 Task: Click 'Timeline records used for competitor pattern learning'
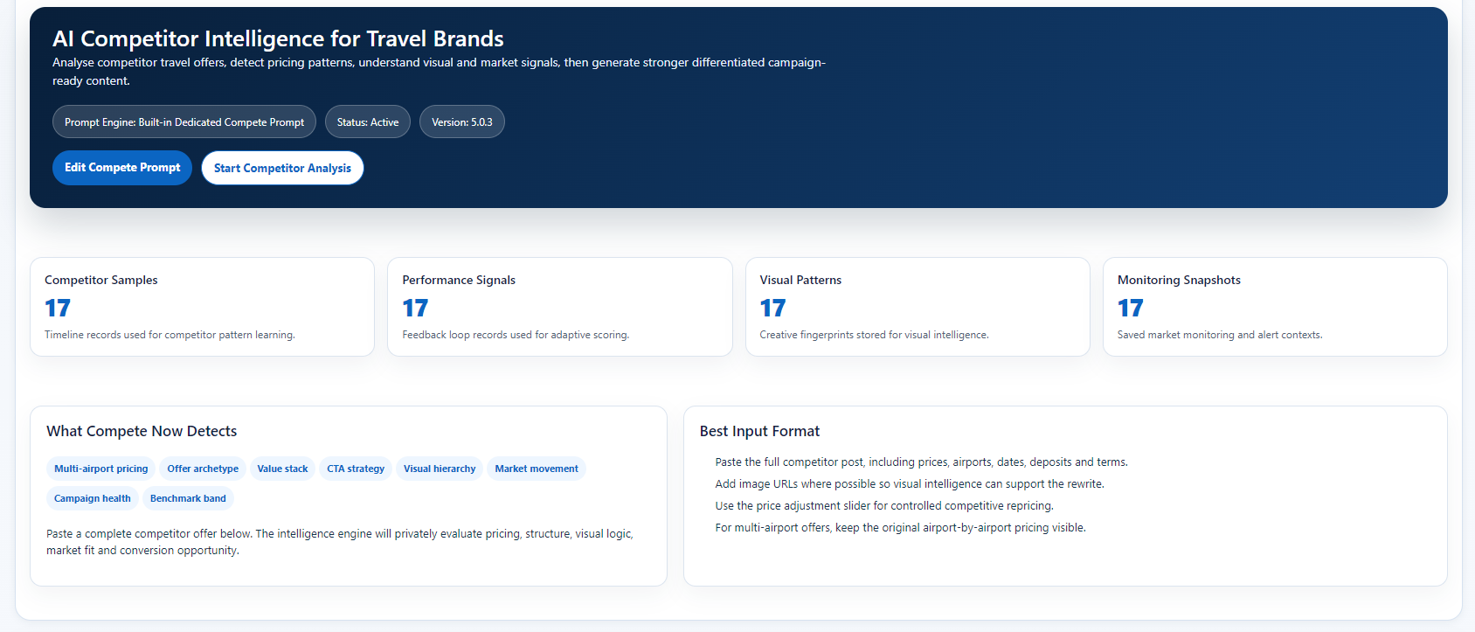click(x=170, y=335)
